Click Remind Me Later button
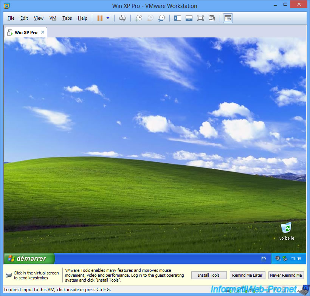 247,275
